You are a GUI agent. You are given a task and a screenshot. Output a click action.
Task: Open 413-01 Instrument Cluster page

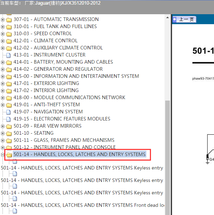tap(49, 55)
